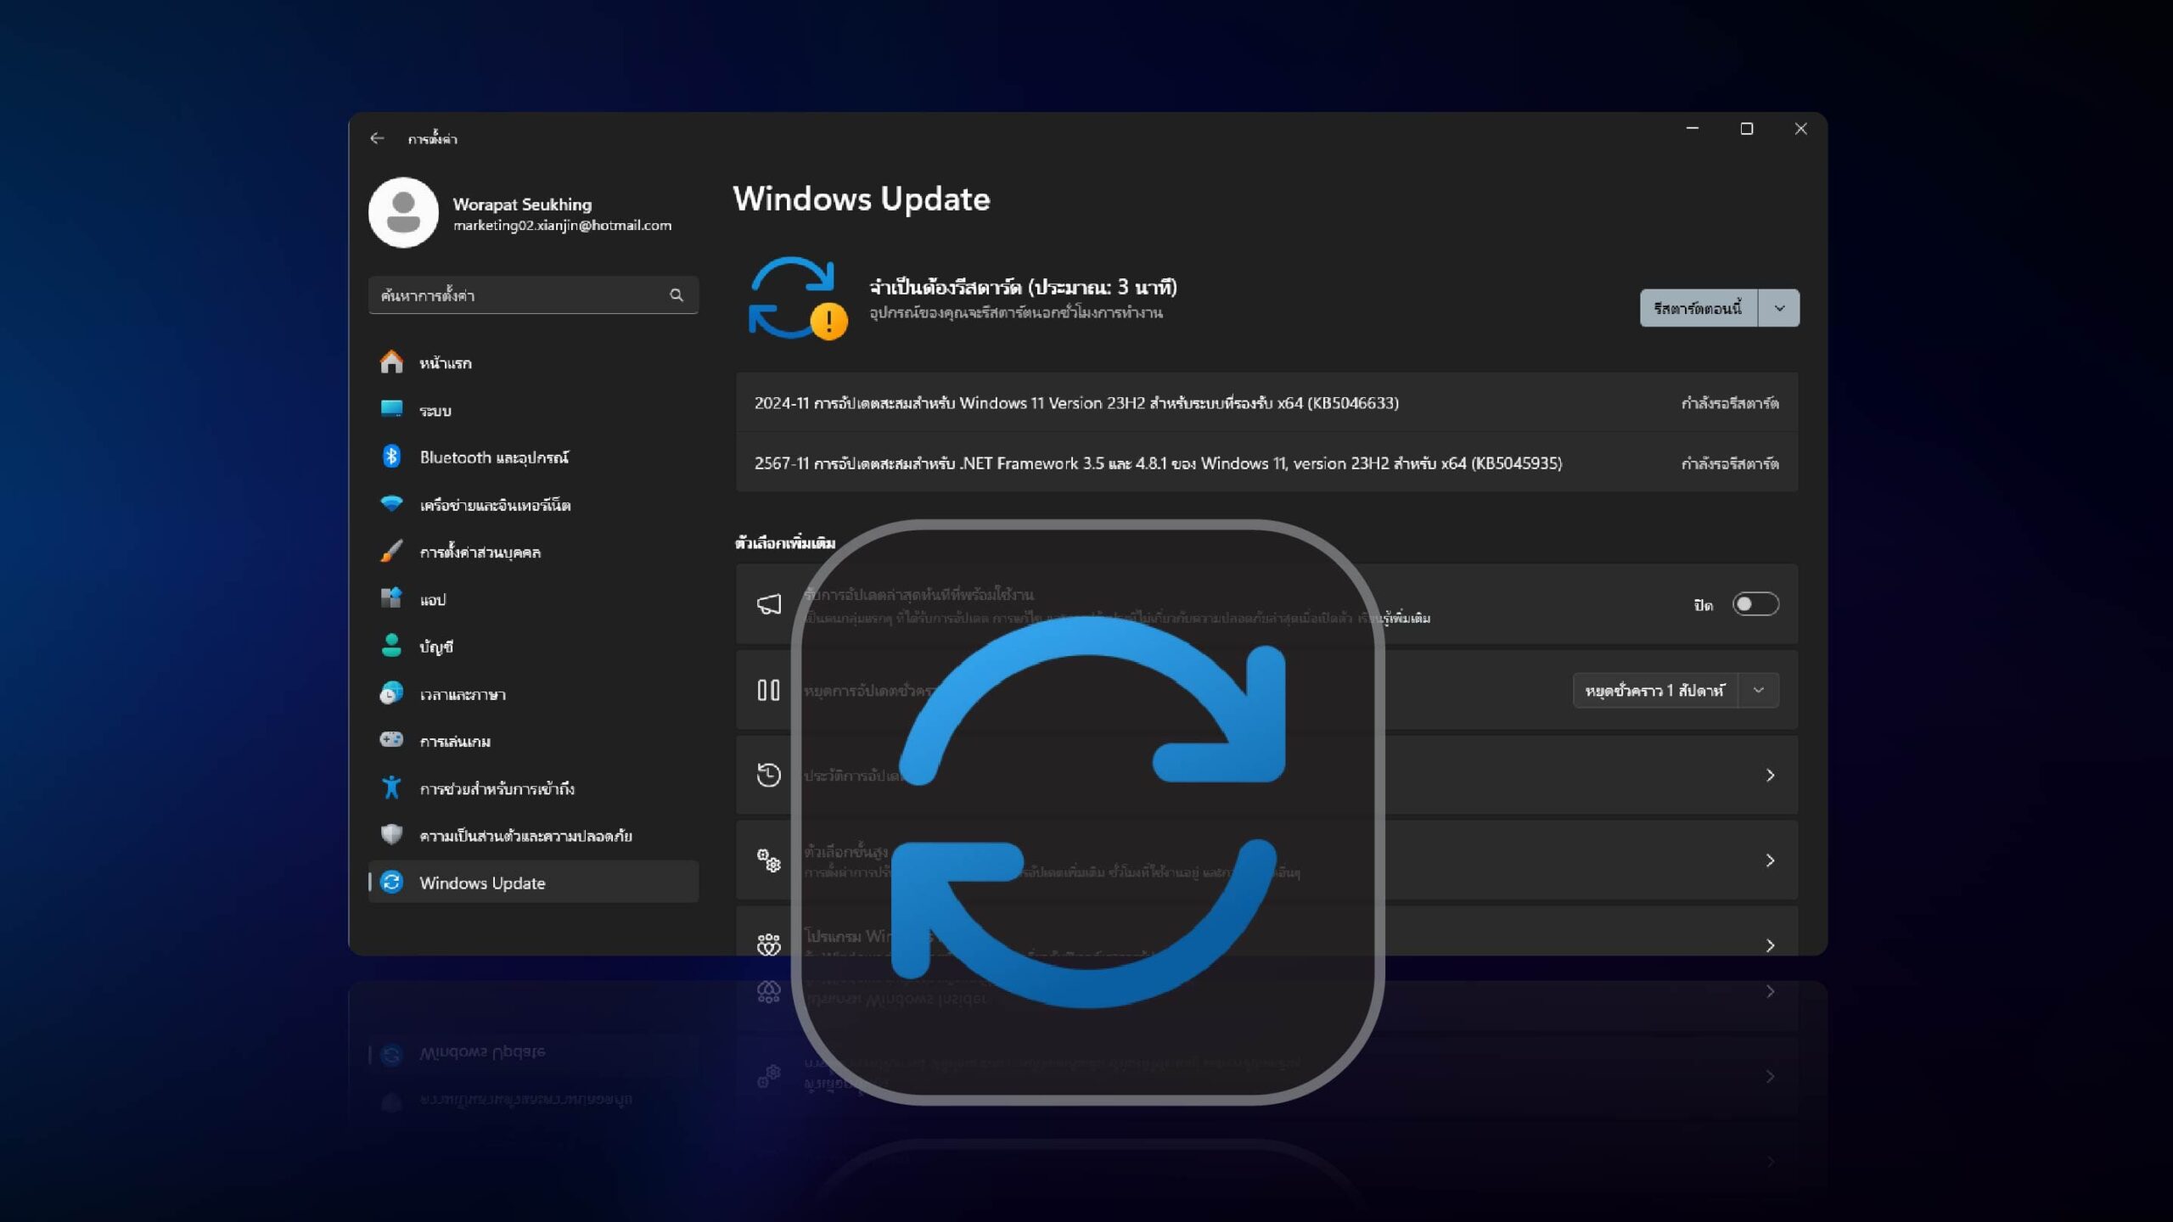The width and height of the screenshot is (2173, 1222).
Task: Click the ตัวเลือกเพิ่มเติม section header
Action: pyautogui.click(x=785, y=543)
